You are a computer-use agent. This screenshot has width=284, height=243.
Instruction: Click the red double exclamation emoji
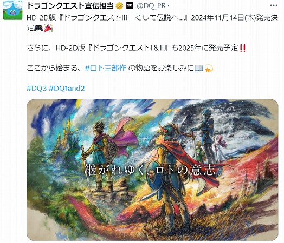pos(242,48)
